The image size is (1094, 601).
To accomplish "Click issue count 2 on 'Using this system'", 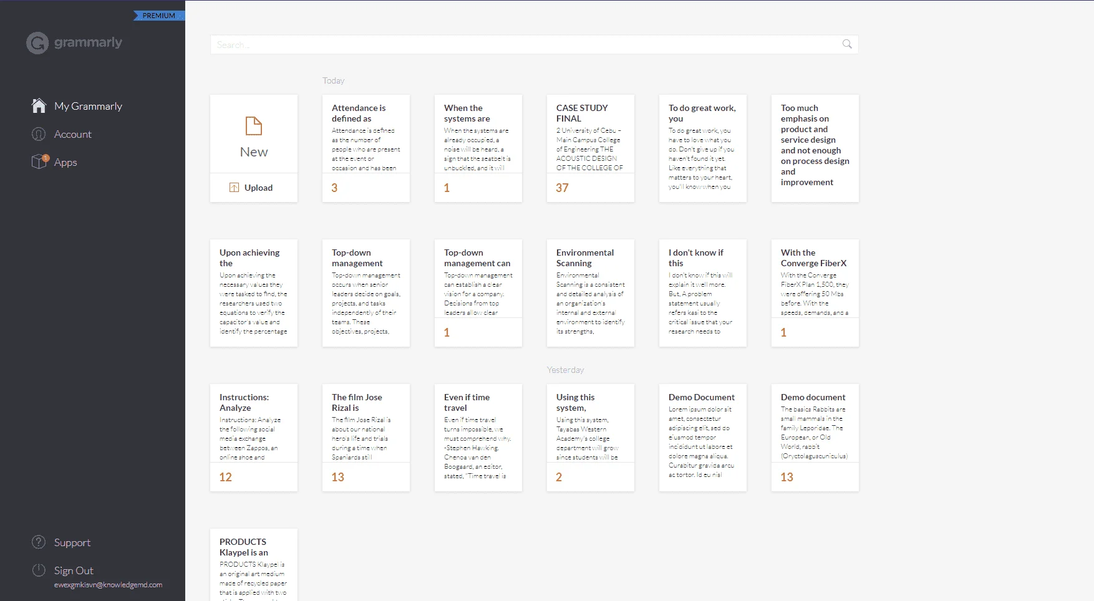I will pyautogui.click(x=559, y=477).
